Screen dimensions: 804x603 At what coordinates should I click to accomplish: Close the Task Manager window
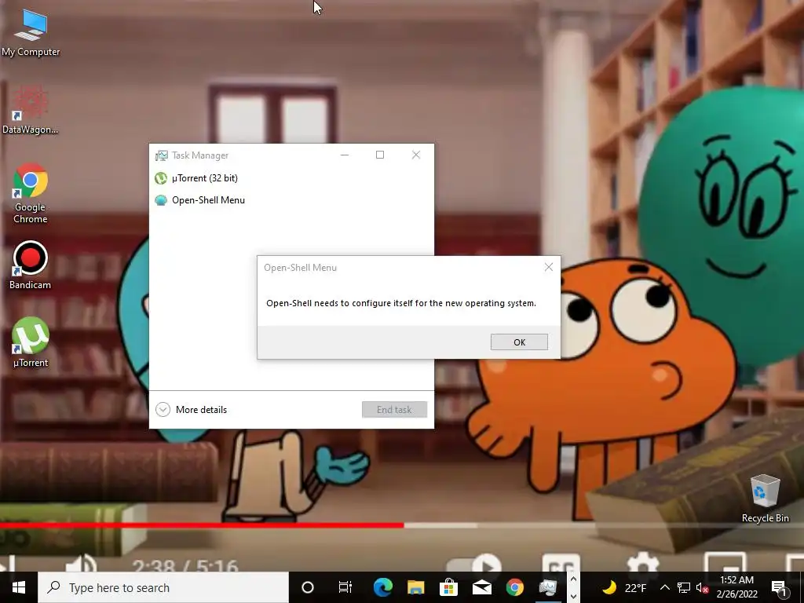tap(416, 155)
